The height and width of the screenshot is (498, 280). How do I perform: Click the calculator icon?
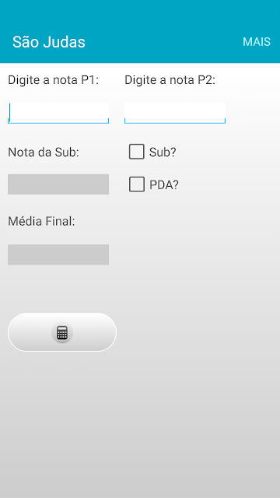[x=62, y=332]
